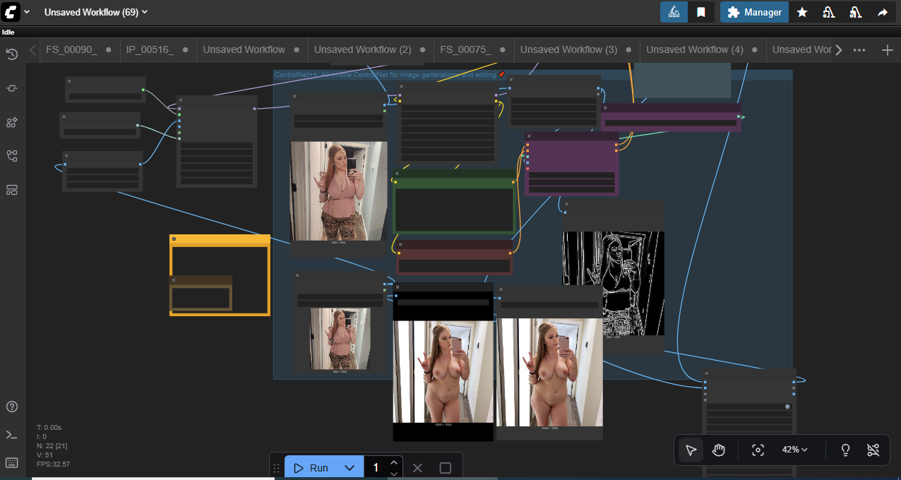
Task: Click the star icon beside Manager
Action: tap(802, 12)
